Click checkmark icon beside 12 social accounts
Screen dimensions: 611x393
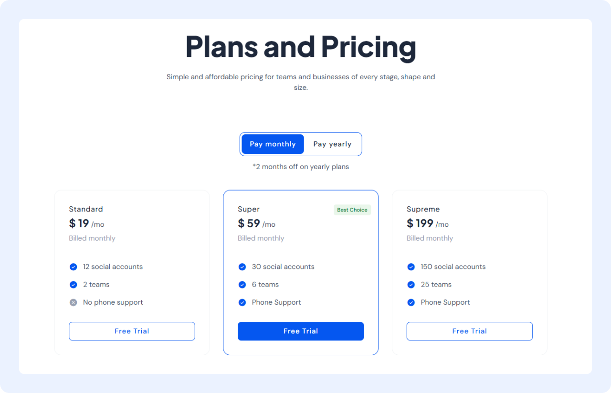73,267
